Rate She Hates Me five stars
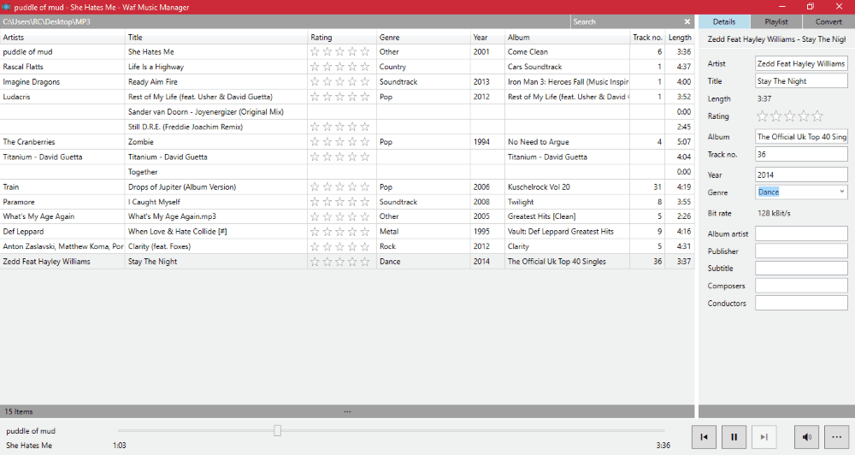 coord(365,52)
